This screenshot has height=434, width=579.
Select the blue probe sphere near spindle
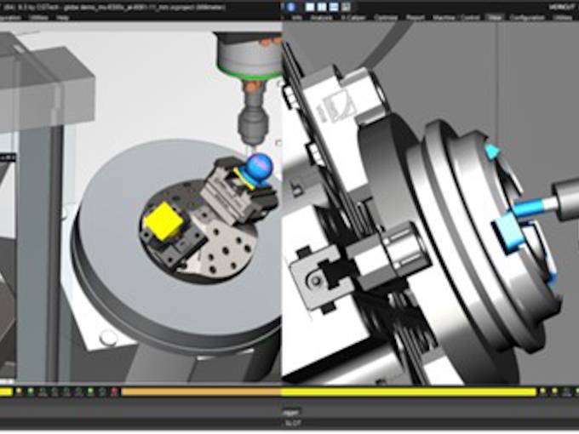coord(257,165)
